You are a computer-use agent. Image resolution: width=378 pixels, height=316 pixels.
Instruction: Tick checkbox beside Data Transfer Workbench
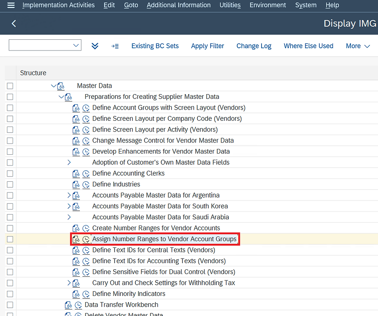coord(10,305)
